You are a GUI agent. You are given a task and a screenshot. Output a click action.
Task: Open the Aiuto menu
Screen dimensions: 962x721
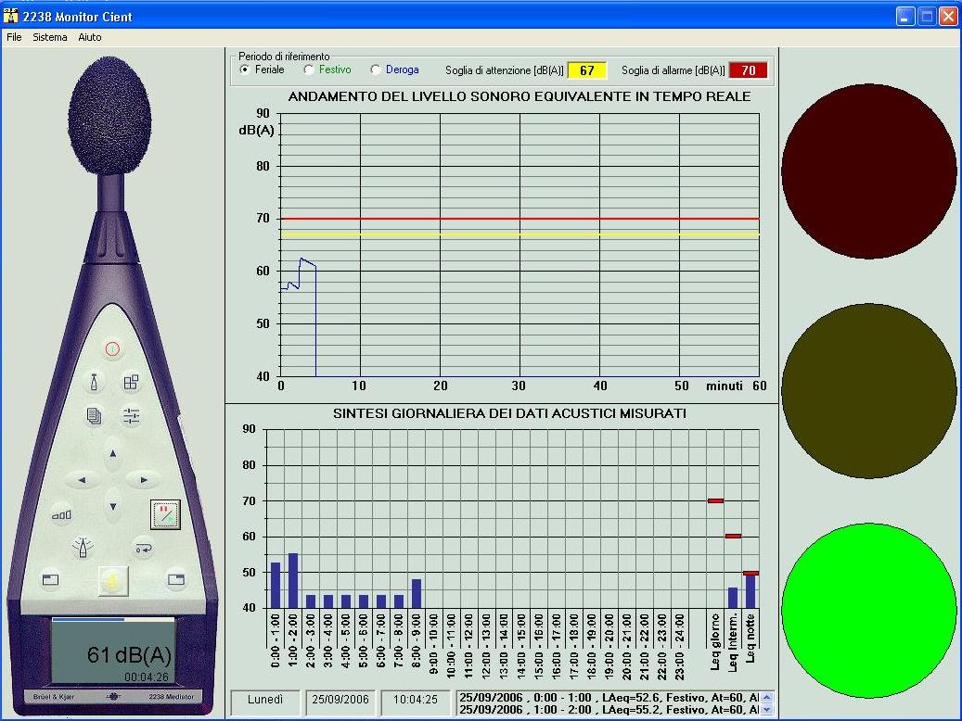click(x=90, y=37)
